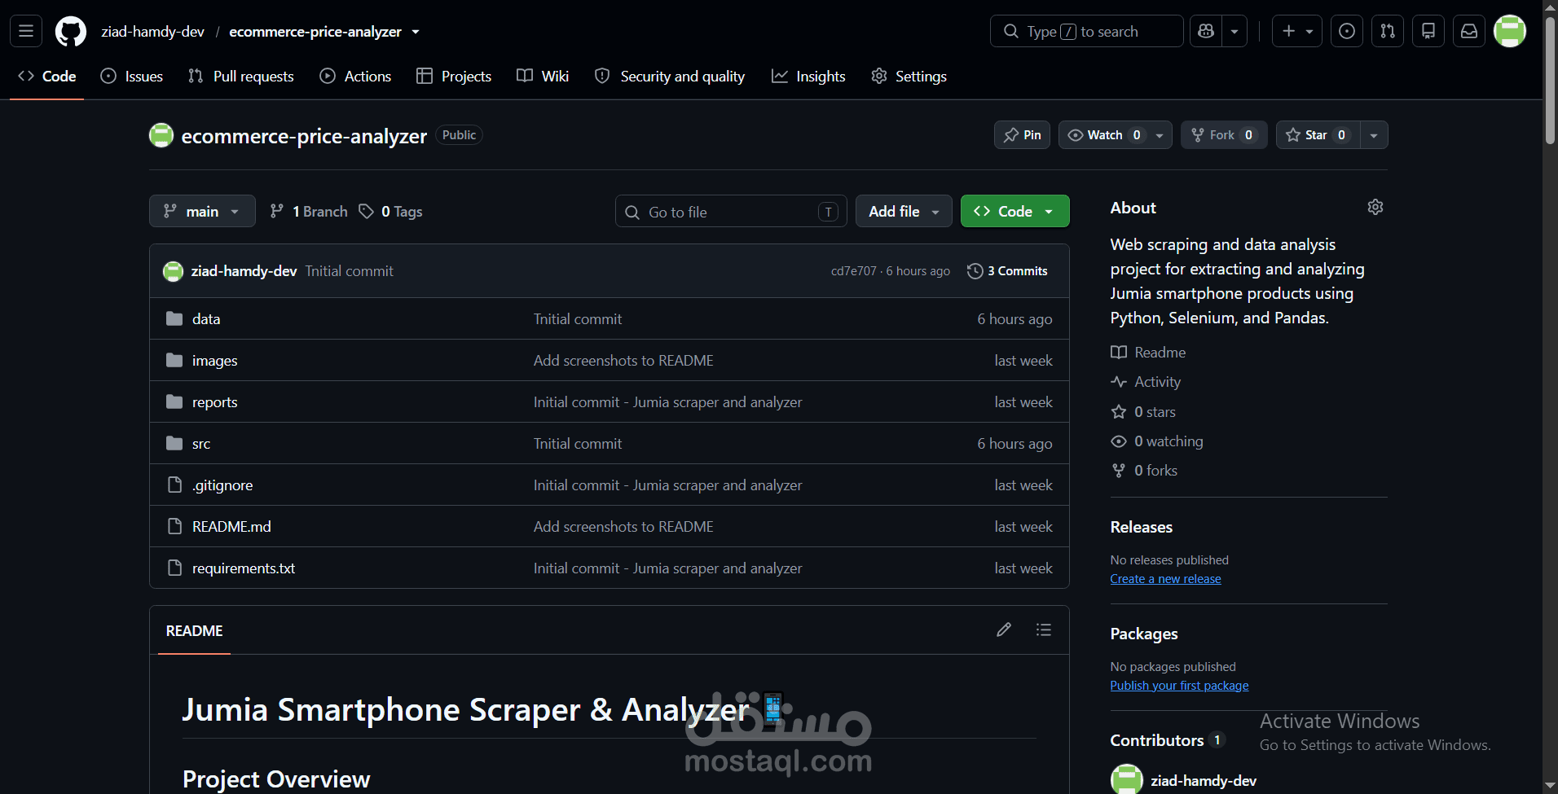Go to GitHub home via Octocat logo
The image size is (1558, 794).
click(71, 32)
